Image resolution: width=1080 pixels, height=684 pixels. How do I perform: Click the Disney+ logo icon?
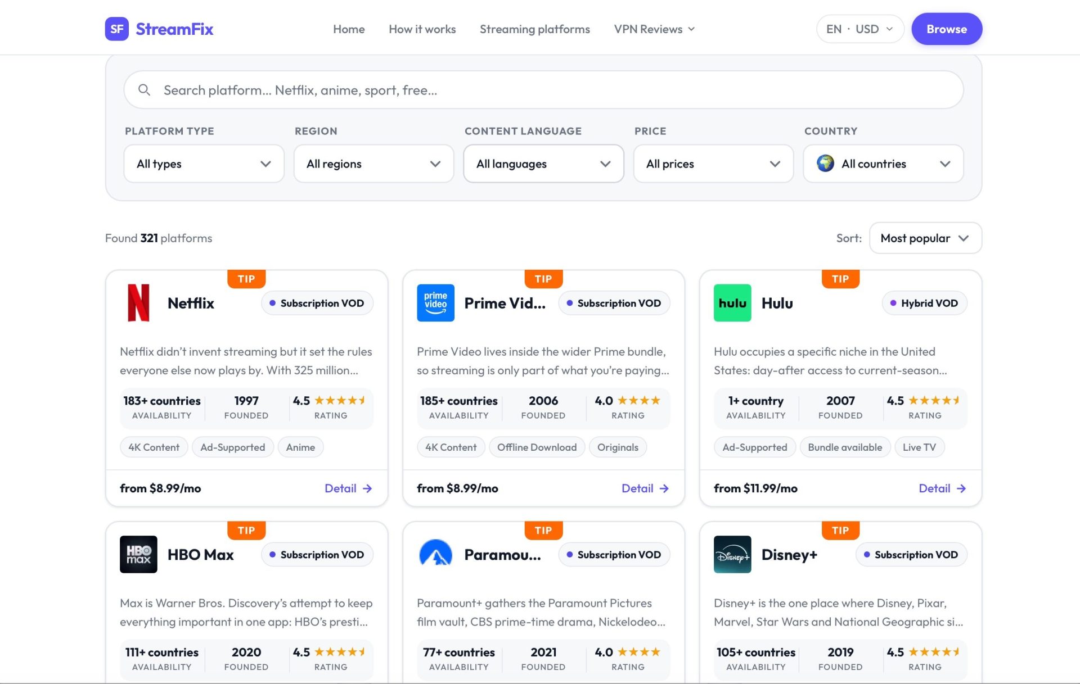pos(732,554)
